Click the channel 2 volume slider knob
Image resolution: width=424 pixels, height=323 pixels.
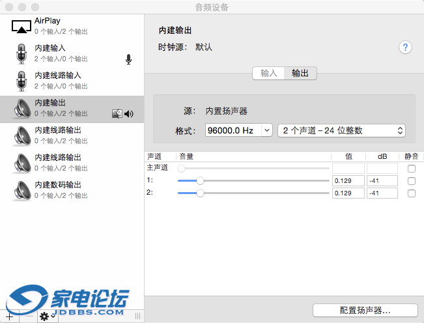point(200,193)
